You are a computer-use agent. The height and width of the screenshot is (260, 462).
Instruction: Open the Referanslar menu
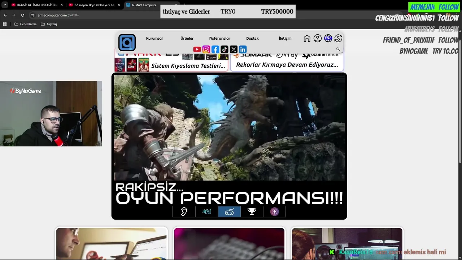pyautogui.click(x=220, y=38)
